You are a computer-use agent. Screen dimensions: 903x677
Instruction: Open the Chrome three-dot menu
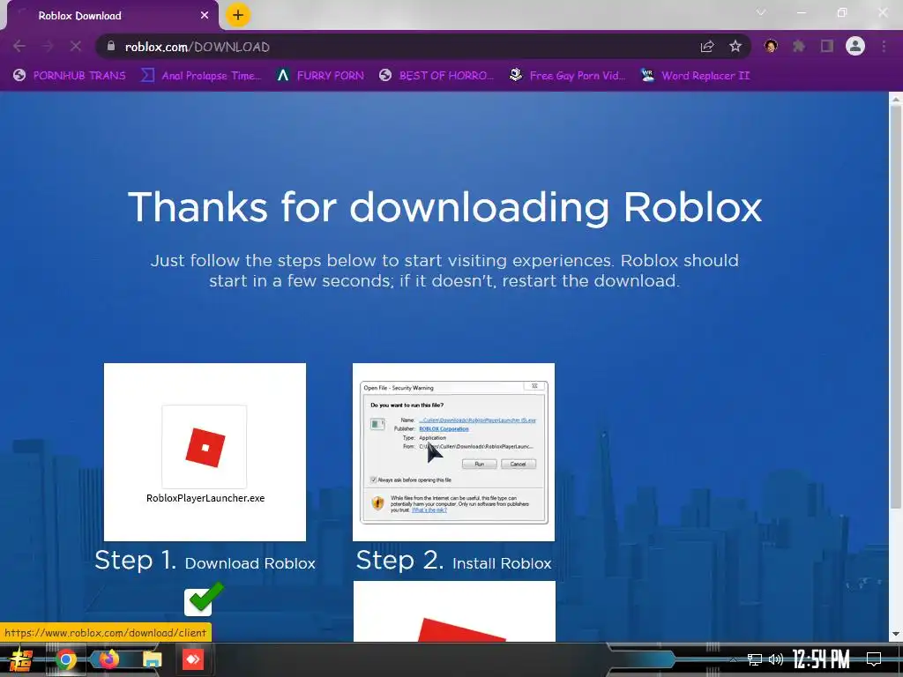pos(884,46)
